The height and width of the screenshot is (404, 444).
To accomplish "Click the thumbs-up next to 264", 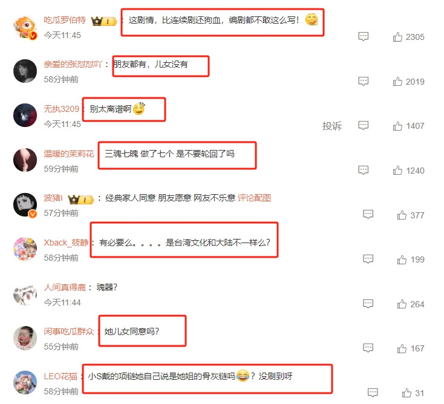I will [402, 304].
